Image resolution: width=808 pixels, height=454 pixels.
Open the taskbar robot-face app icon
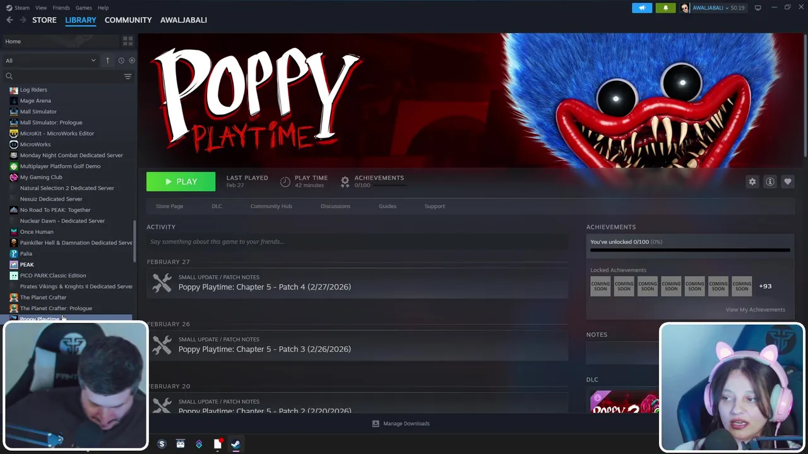coord(181,444)
